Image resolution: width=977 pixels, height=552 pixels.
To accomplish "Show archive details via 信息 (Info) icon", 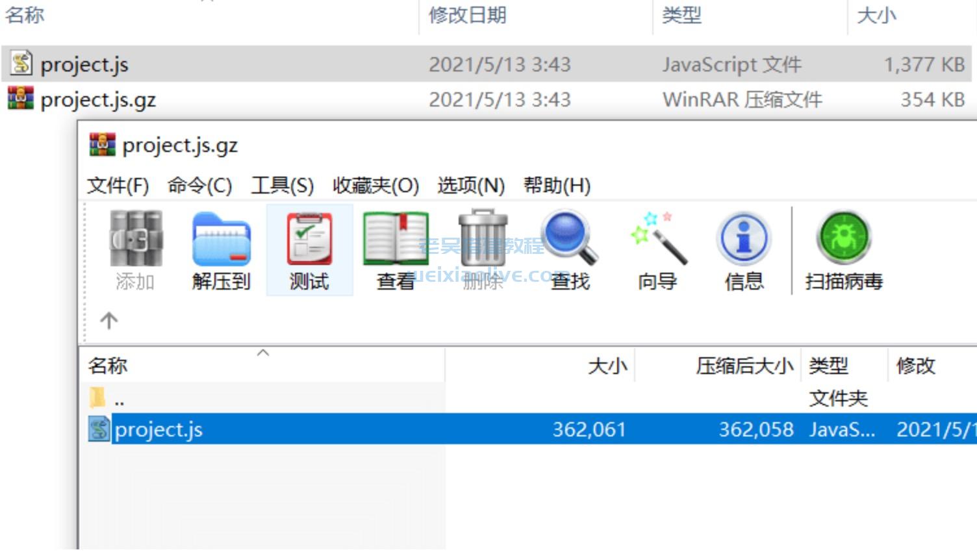I will pos(742,247).
